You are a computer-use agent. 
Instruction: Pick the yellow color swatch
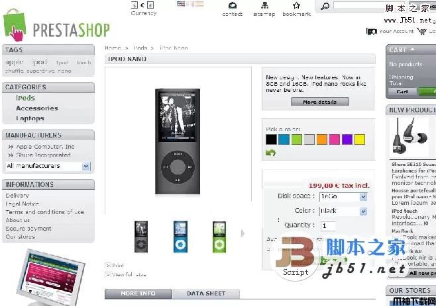coord(360,139)
